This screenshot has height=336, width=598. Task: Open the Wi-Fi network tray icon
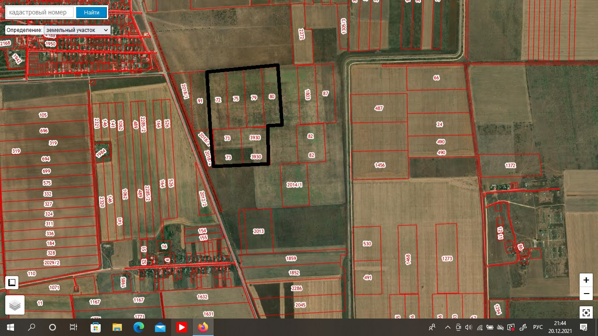[x=480, y=327]
